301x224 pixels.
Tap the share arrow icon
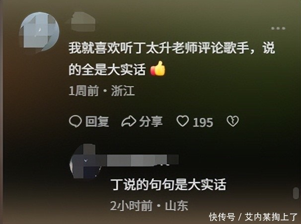coord(129,122)
